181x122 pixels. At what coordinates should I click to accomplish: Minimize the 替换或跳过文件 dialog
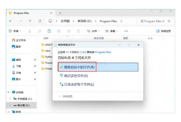pos(120,45)
